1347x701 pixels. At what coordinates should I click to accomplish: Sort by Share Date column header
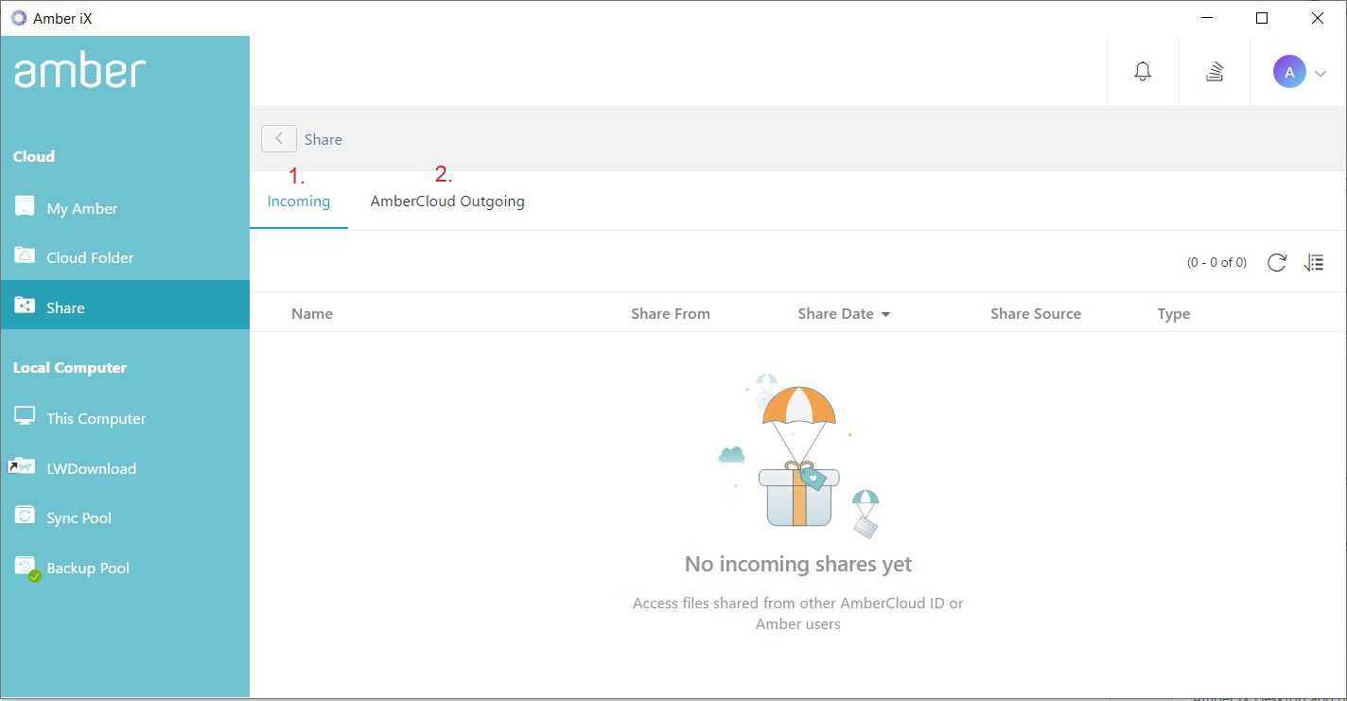(x=836, y=314)
